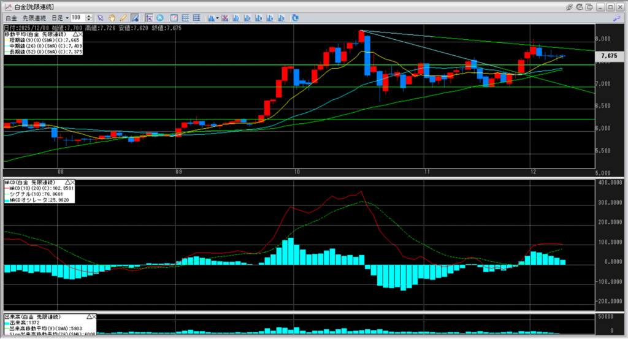
Task: Click the blue circular up-arrow icon
Action: pos(160,18)
